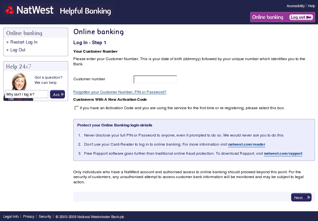Open the Help link in the header
The image size is (318, 221).
[311, 6]
